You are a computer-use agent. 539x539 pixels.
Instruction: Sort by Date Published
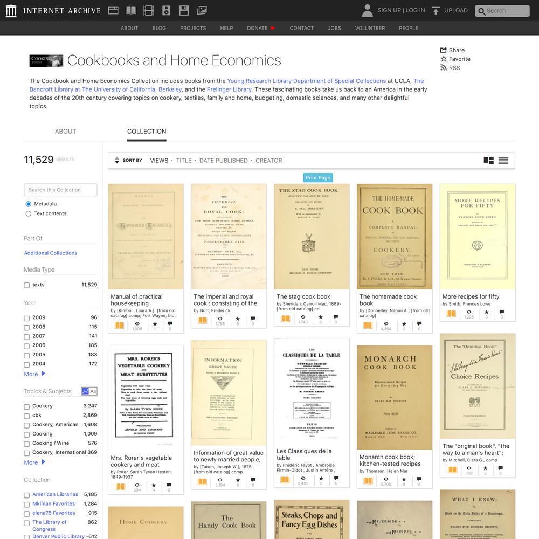(x=224, y=161)
